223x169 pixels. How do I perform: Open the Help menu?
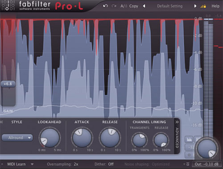tap(215, 6)
